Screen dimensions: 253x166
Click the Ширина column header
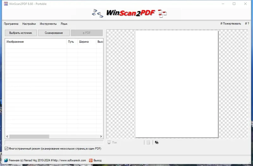point(87,42)
